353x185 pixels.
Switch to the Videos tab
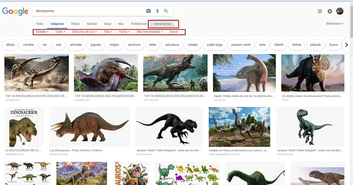click(75, 23)
